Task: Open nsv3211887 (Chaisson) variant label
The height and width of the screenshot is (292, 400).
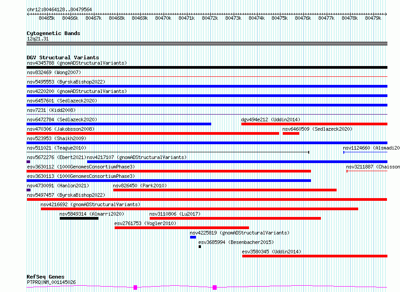Action: click(x=373, y=167)
